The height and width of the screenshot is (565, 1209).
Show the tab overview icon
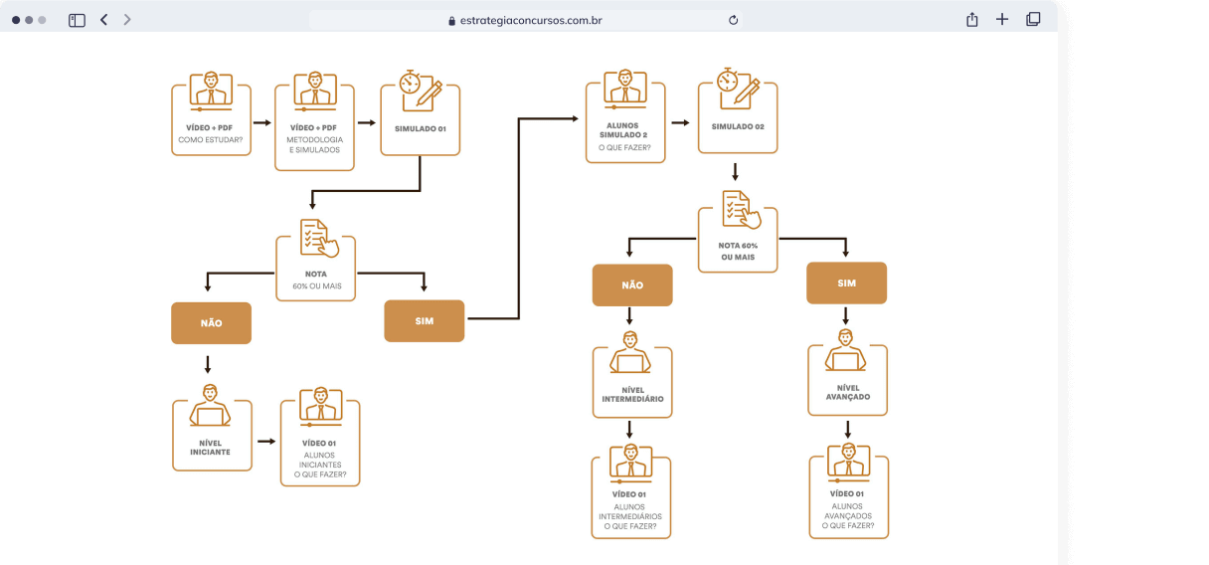tap(1033, 20)
